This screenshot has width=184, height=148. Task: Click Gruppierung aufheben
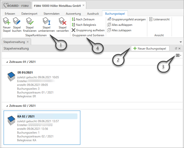tap(88, 30)
